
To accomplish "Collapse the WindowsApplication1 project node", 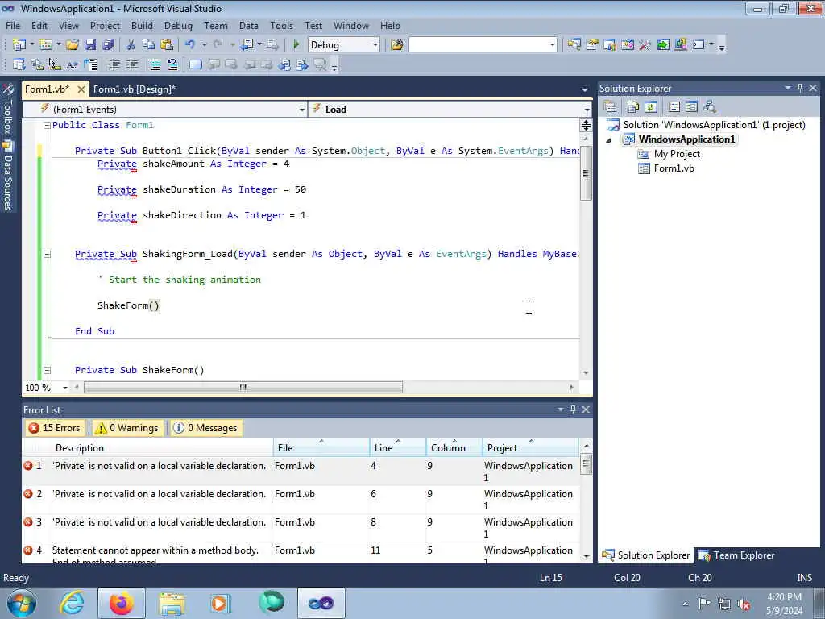I will (609, 140).
